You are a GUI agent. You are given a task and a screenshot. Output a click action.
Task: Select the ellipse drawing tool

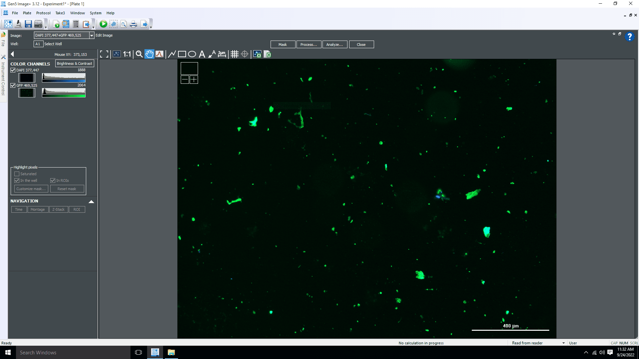coord(192,54)
